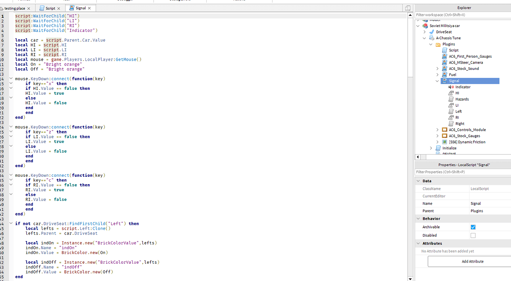Click the AC6_MSteer_Camera LocalScript icon

click(445, 62)
